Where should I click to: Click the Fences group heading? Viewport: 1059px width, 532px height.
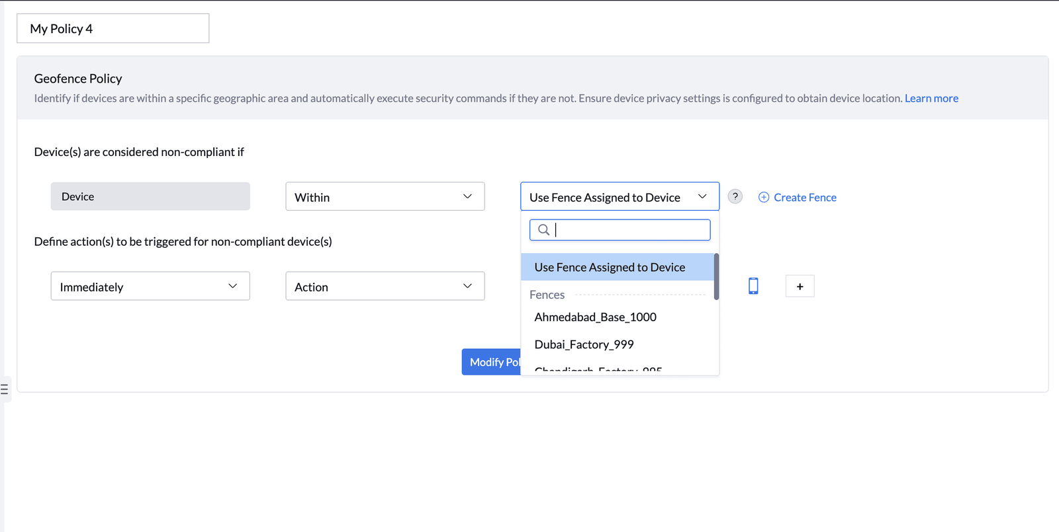547,295
